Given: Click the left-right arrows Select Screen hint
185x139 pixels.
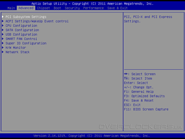Looking at the screenshot, I should coord(140,74).
